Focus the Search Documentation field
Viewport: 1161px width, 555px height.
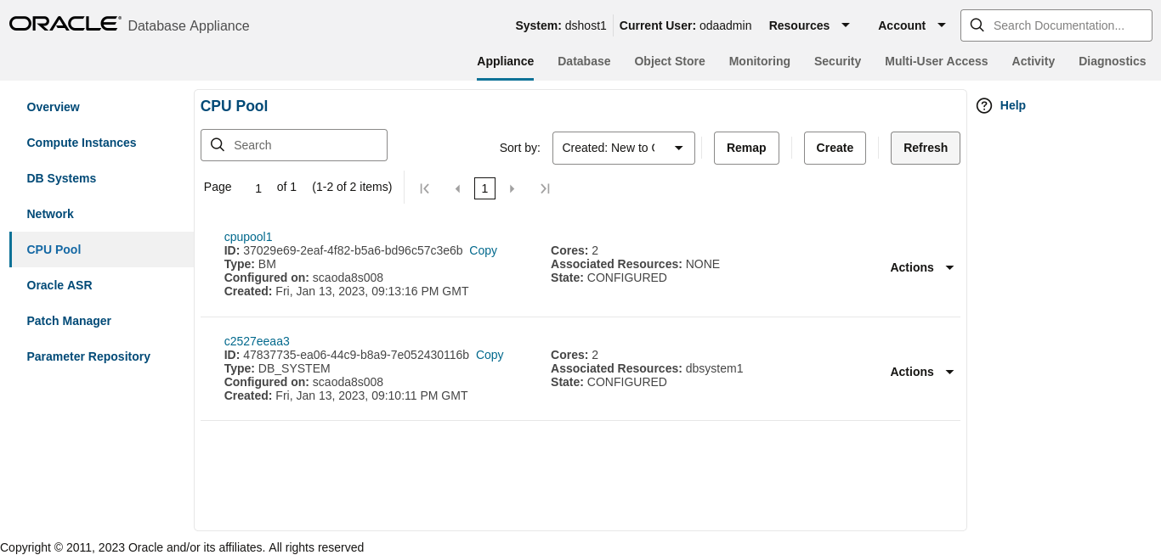point(1056,25)
